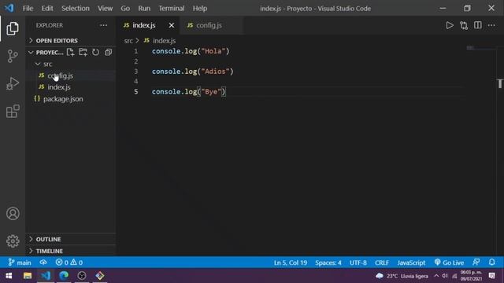The height and width of the screenshot is (283, 504).
Task: Open the Windows action center icon
Action: [491, 276]
